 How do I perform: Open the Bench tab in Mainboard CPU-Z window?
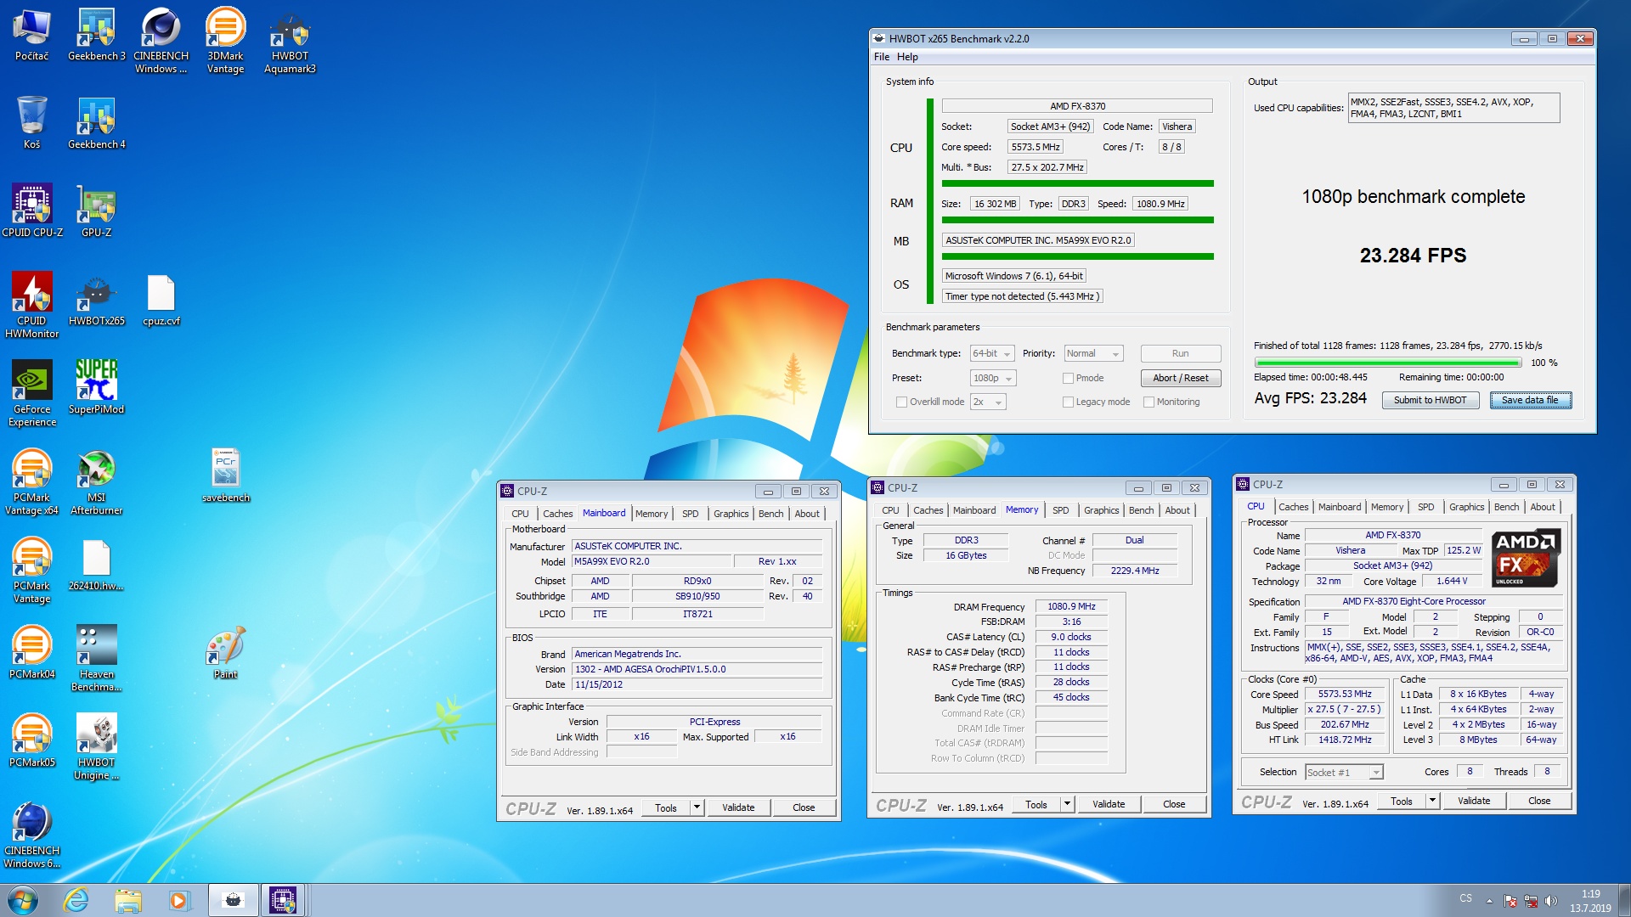coord(770,514)
